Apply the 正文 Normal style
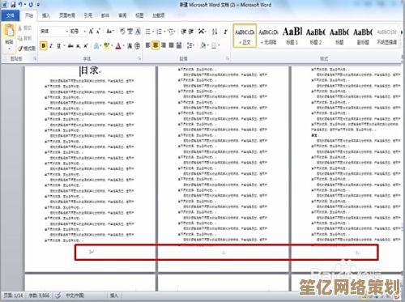 tap(245, 36)
